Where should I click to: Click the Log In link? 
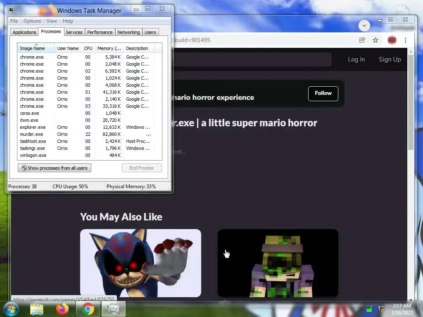356,59
